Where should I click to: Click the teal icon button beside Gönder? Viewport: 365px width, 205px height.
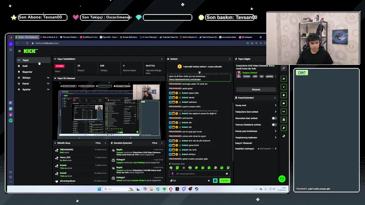click(215, 181)
